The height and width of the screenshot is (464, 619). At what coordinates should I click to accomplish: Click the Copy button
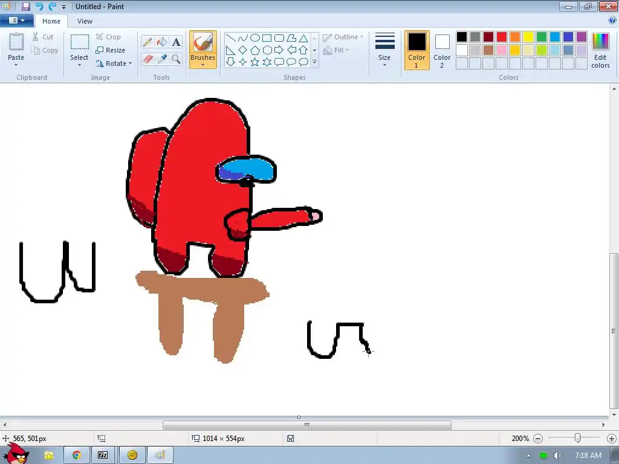[x=45, y=51]
